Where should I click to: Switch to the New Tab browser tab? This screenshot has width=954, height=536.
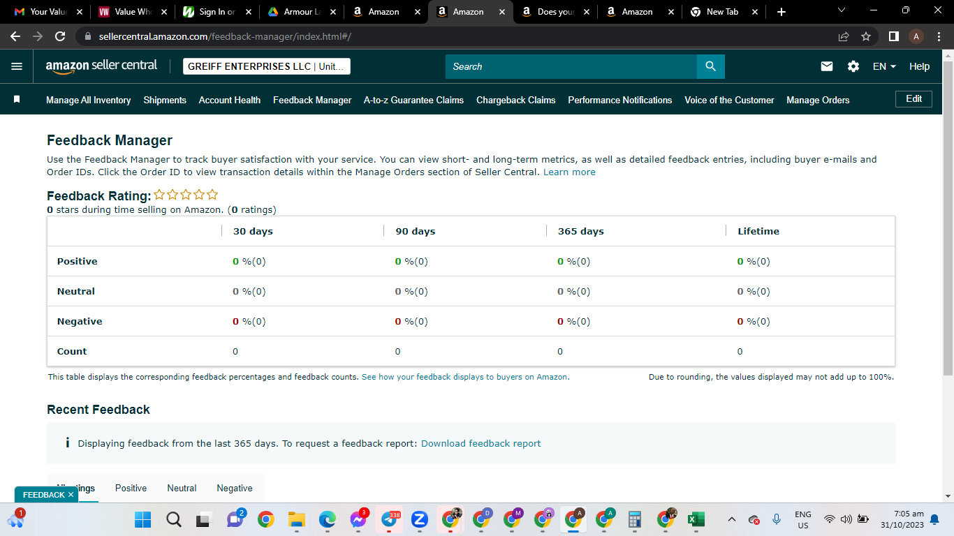[724, 12]
